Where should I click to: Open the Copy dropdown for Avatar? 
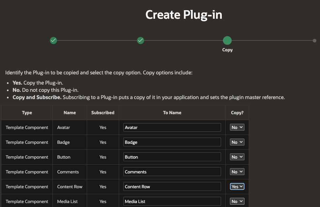[x=237, y=127]
